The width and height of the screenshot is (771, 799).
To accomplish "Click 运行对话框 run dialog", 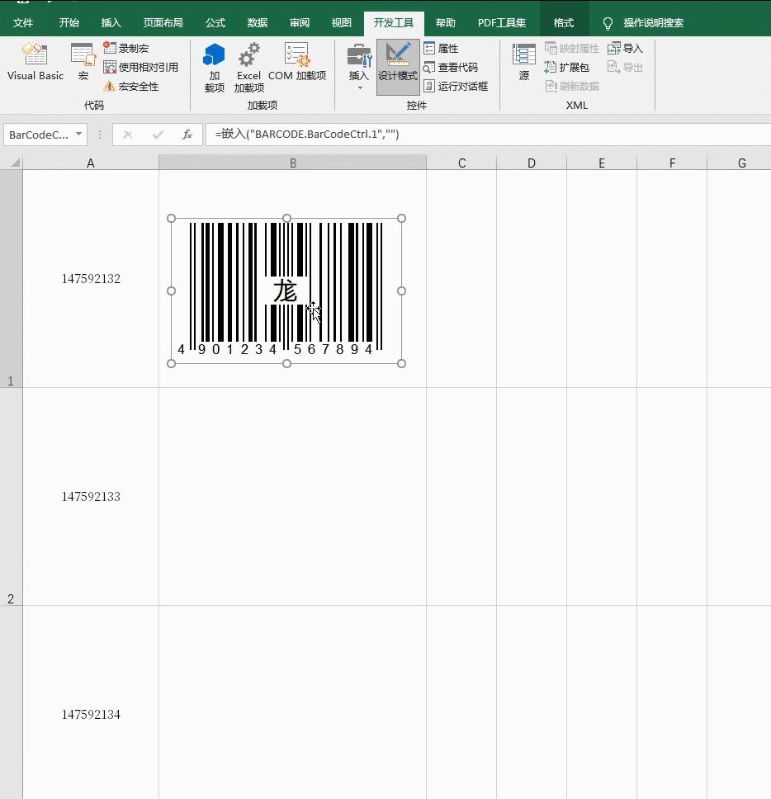I will tap(456, 86).
